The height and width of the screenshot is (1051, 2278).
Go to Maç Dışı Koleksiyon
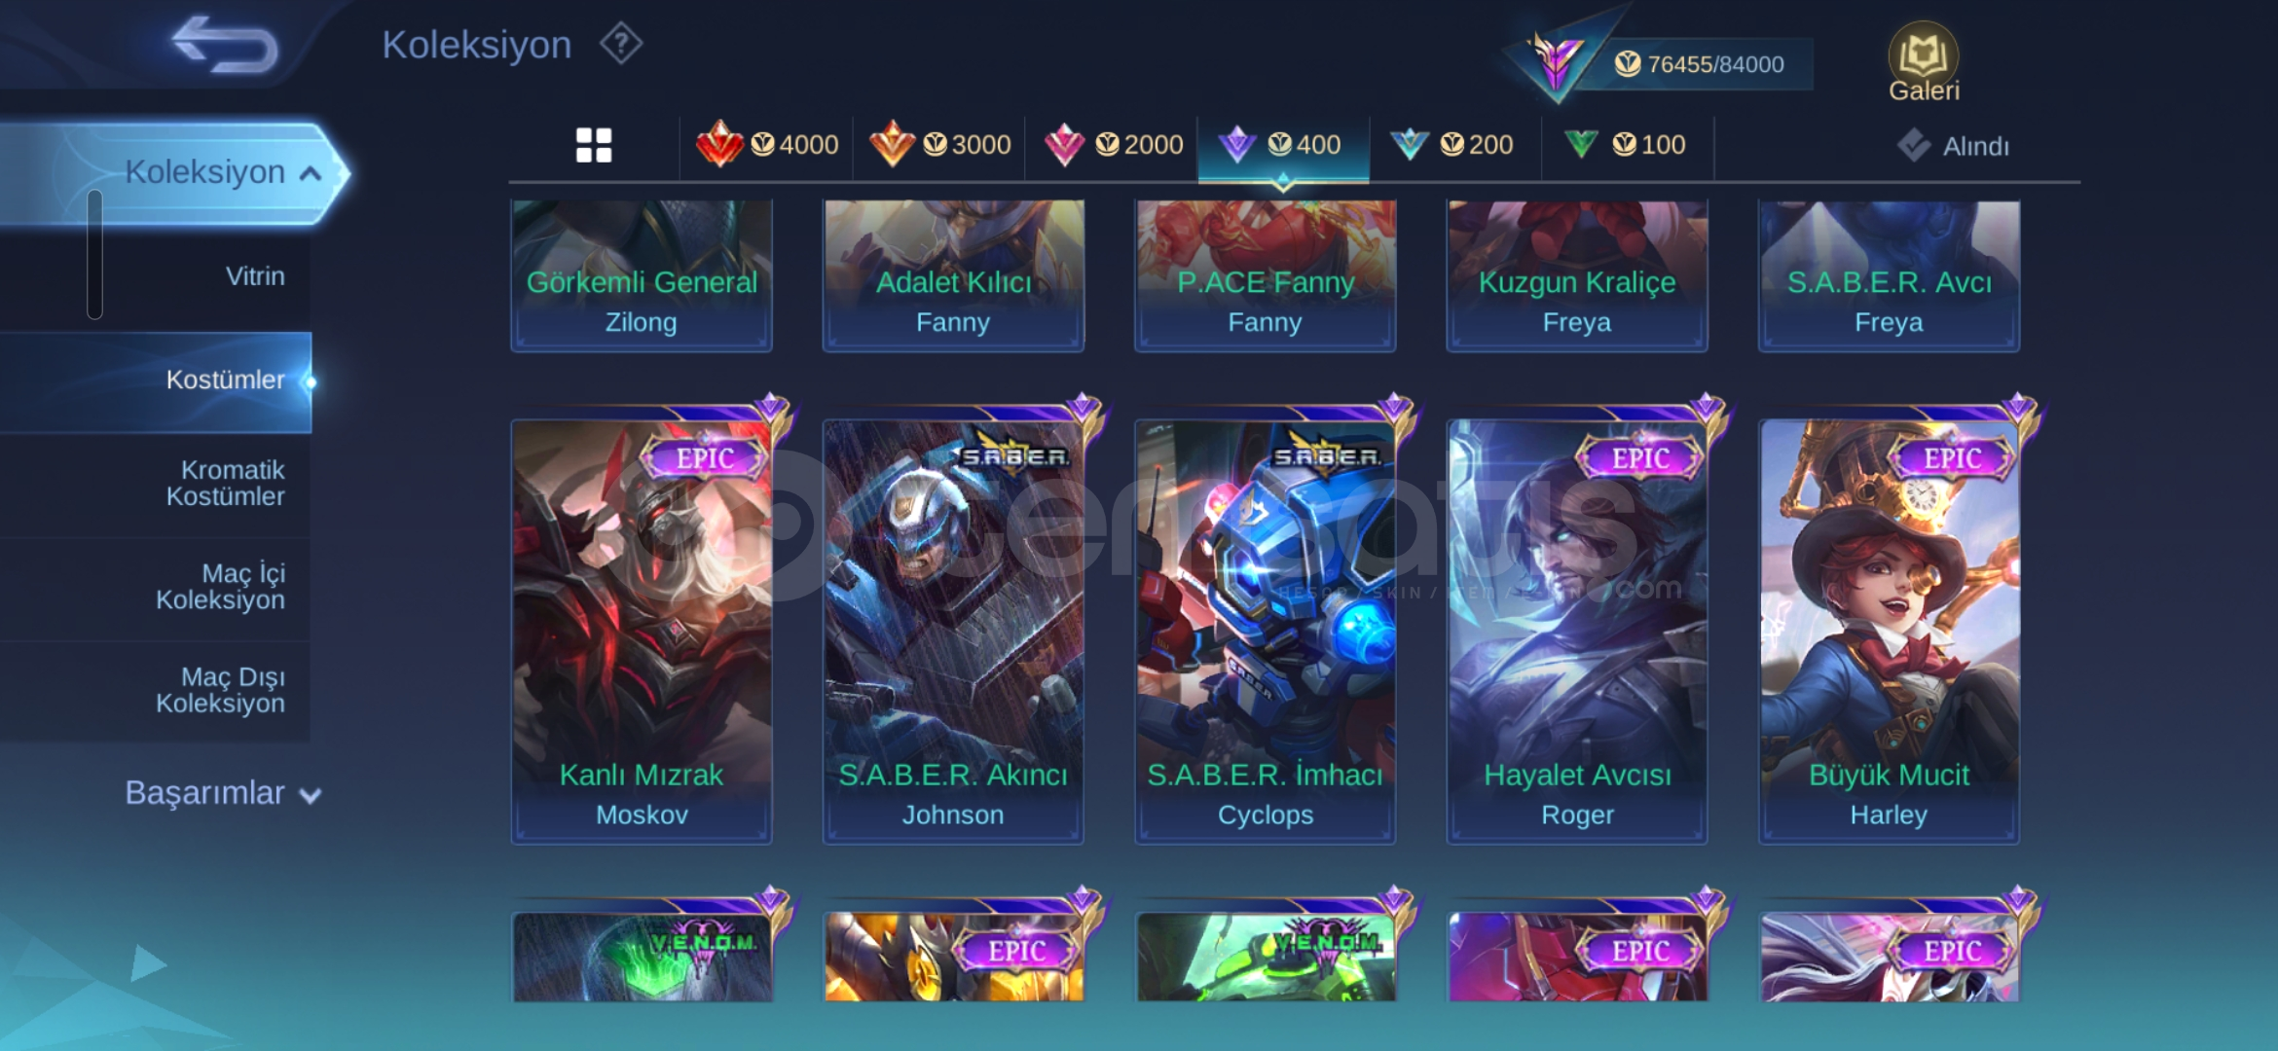coord(220,690)
